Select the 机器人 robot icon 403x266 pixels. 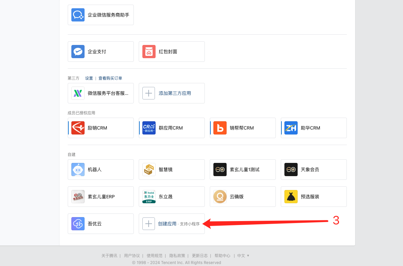(78, 170)
